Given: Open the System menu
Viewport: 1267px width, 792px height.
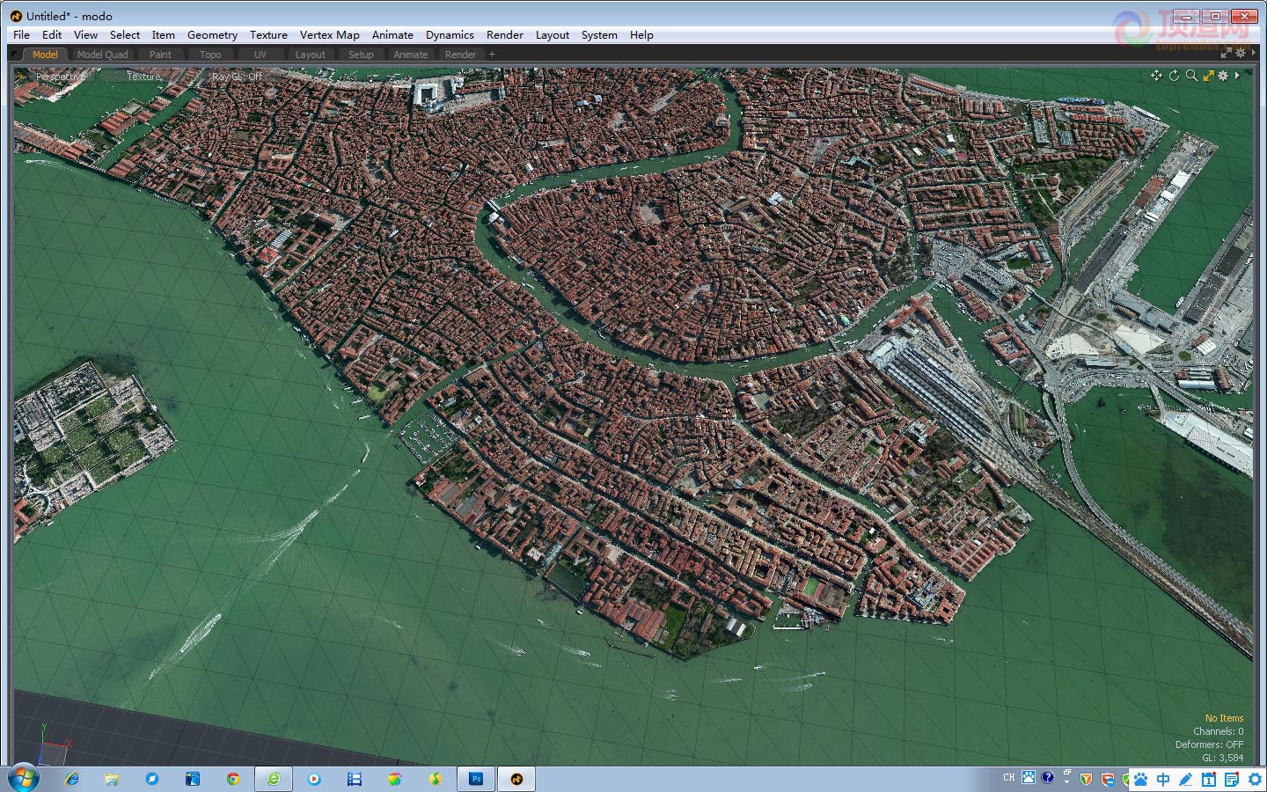Looking at the screenshot, I should (x=599, y=35).
